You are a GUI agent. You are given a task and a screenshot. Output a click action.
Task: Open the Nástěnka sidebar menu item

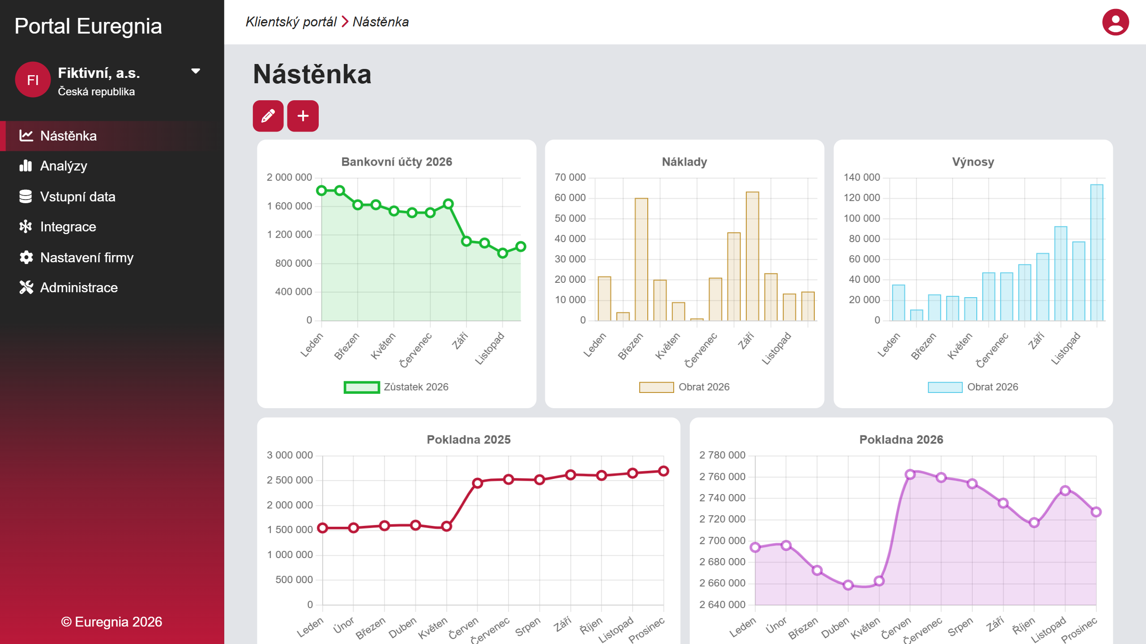coord(112,136)
